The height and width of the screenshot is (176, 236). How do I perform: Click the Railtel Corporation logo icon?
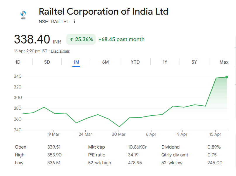23,14
